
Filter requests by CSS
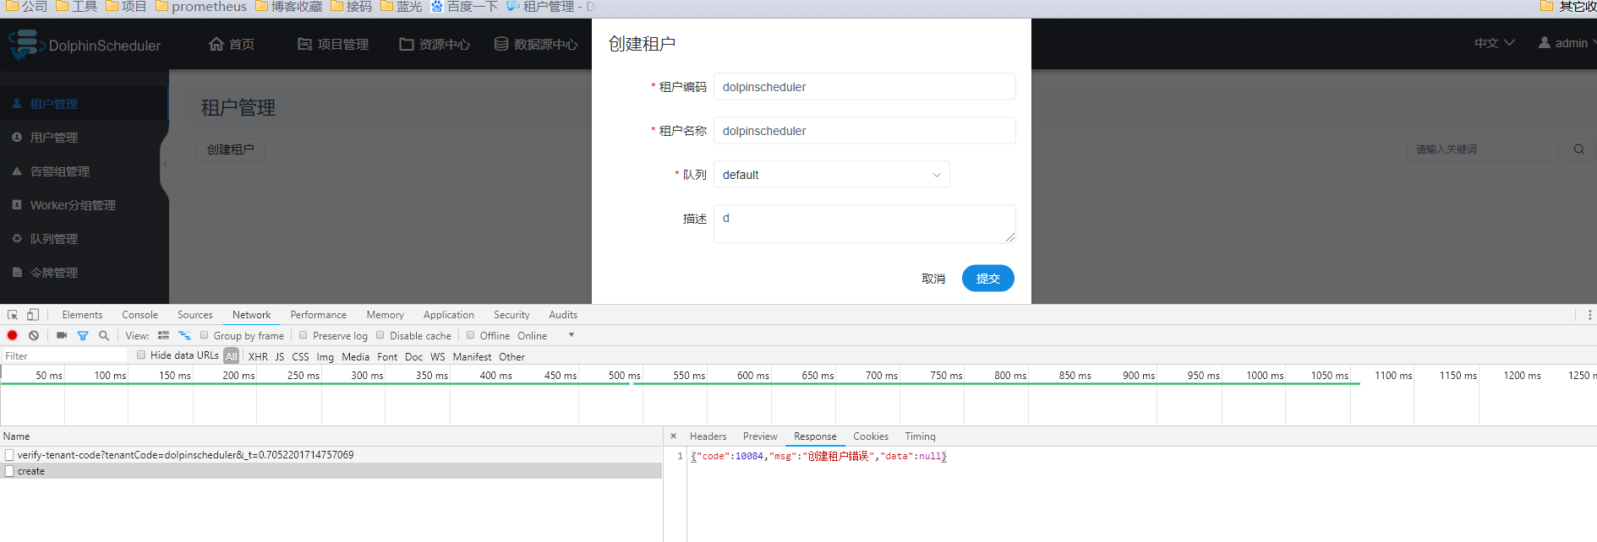pyautogui.click(x=300, y=357)
